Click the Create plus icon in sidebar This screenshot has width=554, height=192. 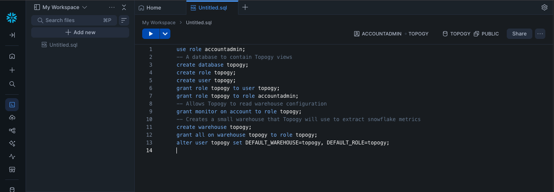click(x=12, y=70)
